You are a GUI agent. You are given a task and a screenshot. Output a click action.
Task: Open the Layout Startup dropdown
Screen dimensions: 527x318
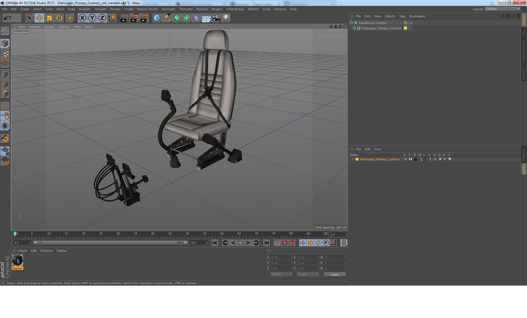pyautogui.click(x=503, y=9)
